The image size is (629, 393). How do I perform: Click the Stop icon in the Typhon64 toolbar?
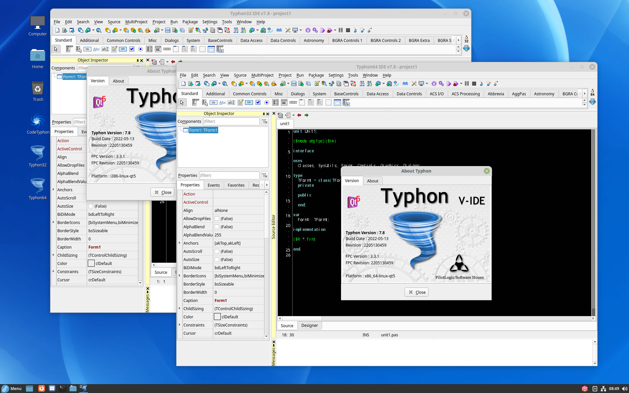(x=474, y=84)
